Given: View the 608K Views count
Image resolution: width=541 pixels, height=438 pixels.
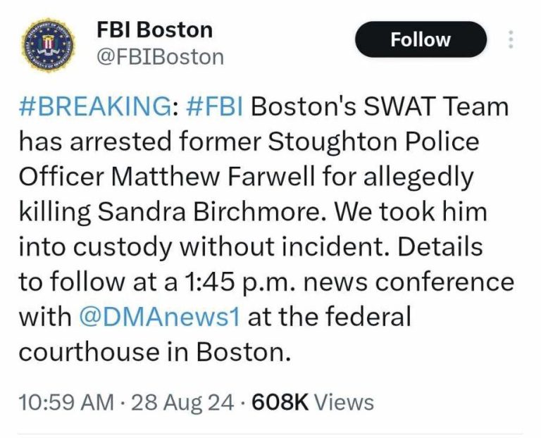Looking at the screenshot, I should click(x=313, y=402).
